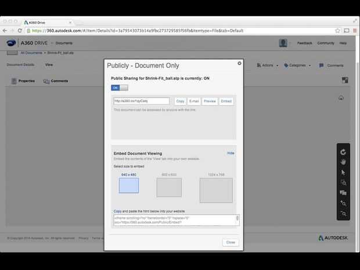Click the A360 Drive logo icon
This screenshot has height=270, width=360.
[11, 43]
